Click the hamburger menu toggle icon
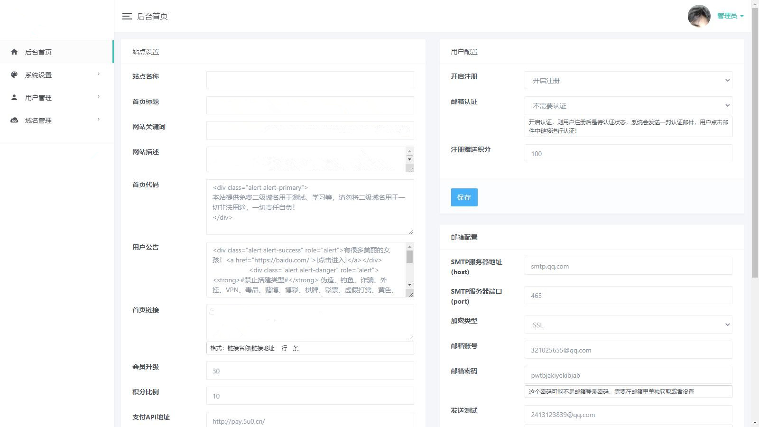The height and width of the screenshot is (427, 759). (127, 16)
